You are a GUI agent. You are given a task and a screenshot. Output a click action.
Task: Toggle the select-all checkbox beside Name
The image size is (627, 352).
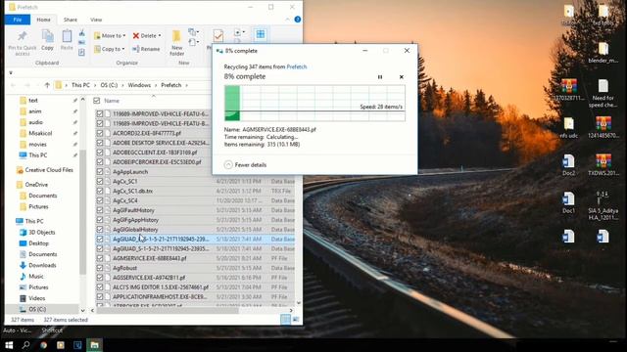[96, 101]
